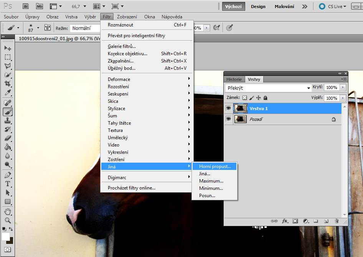Toggle lock transparent pixels icon
The height and width of the screenshot is (257, 363).
pyautogui.click(x=245, y=98)
